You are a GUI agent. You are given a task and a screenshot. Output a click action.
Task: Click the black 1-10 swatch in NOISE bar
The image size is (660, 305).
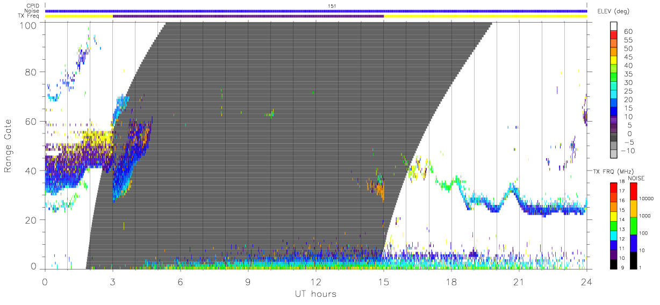click(633, 260)
